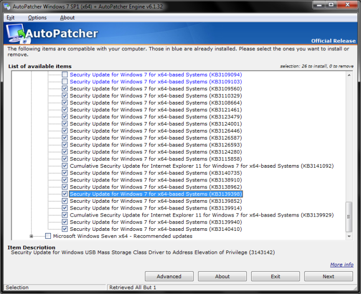Enable the KB3109103 security update checkbox
Image resolution: width=361 pixels, height=294 pixels.
[65, 82]
